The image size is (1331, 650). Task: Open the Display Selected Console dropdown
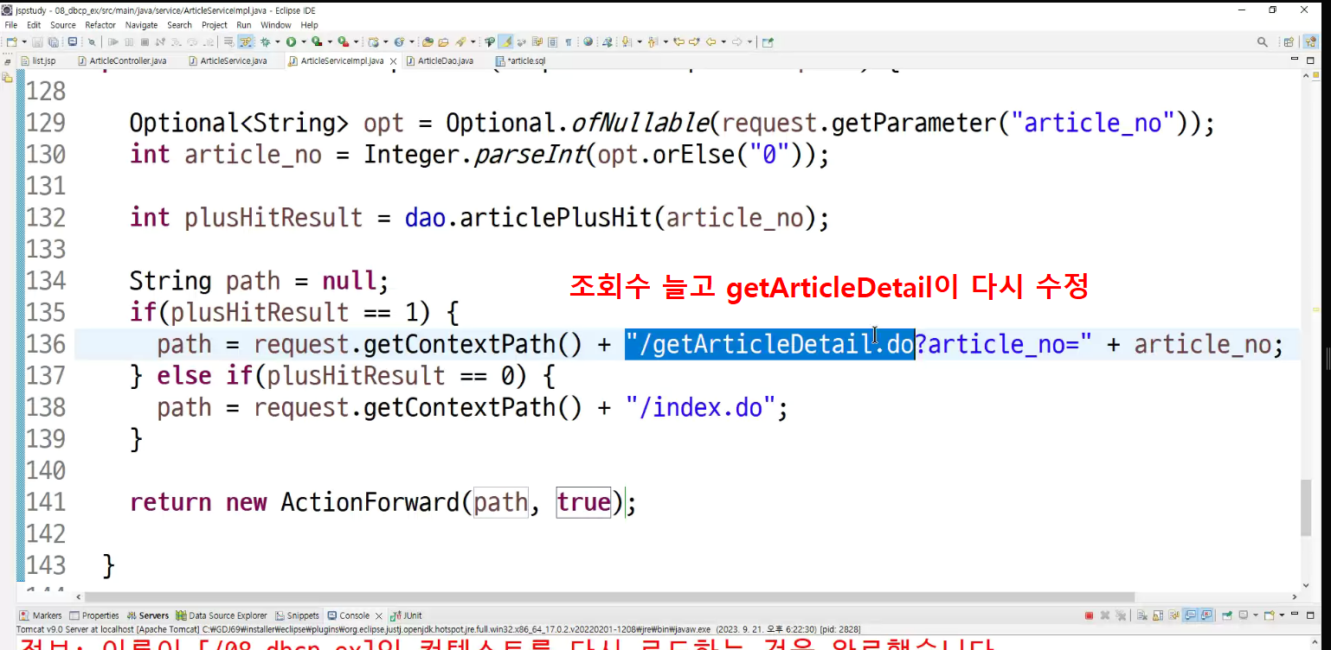1256,615
